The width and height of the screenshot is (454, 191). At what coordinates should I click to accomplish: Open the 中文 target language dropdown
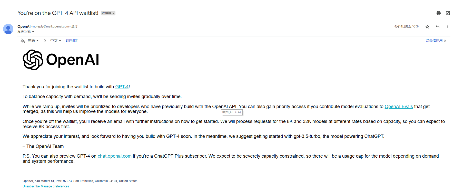56,41
